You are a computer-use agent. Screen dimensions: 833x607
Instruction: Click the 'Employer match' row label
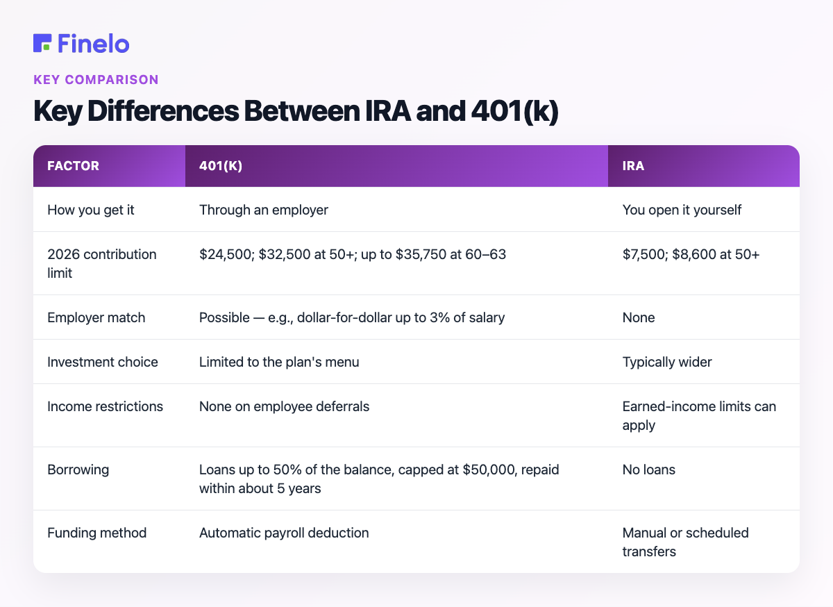coord(109,317)
